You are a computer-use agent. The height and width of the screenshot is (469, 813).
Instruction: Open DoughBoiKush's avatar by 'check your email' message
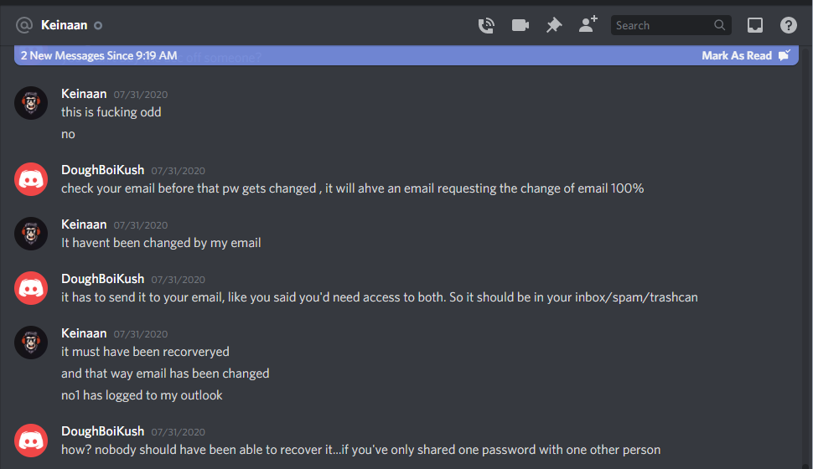point(31,179)
